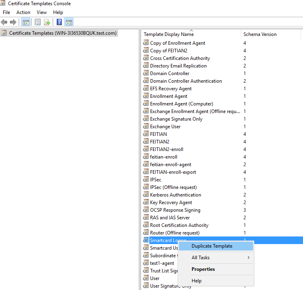
Task: Click icon beside IPSec (Offline request)
Action: [x=146, y=187]
